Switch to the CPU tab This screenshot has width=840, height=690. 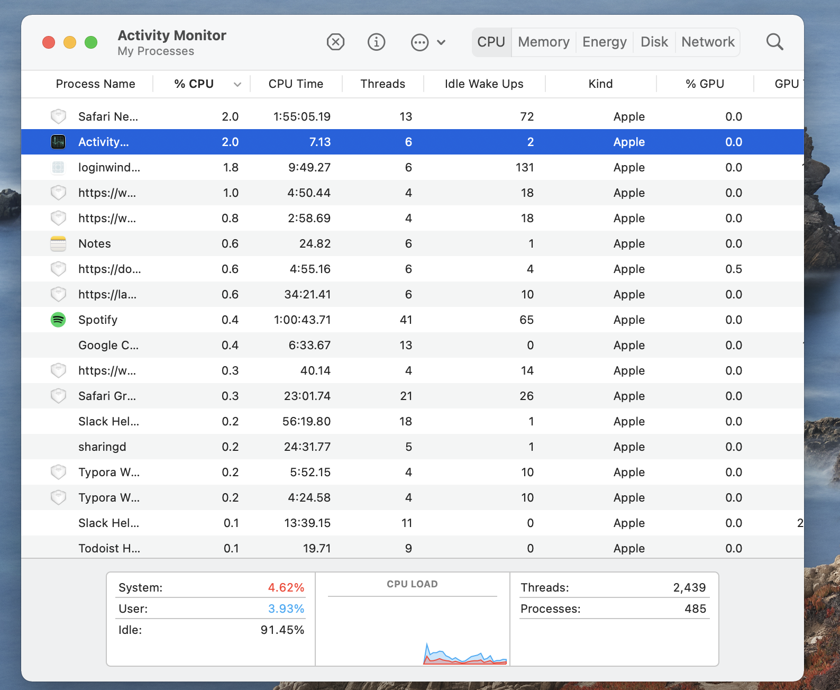click(x=491, y=42)
